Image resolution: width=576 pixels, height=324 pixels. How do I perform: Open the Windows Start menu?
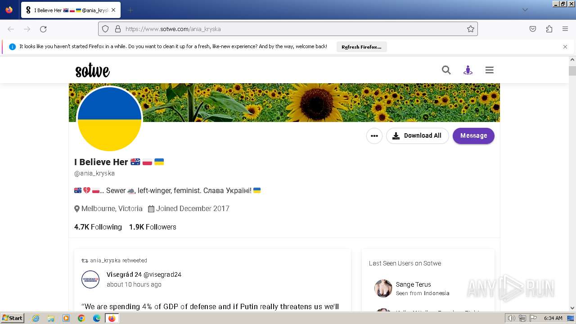coord(12,318)
